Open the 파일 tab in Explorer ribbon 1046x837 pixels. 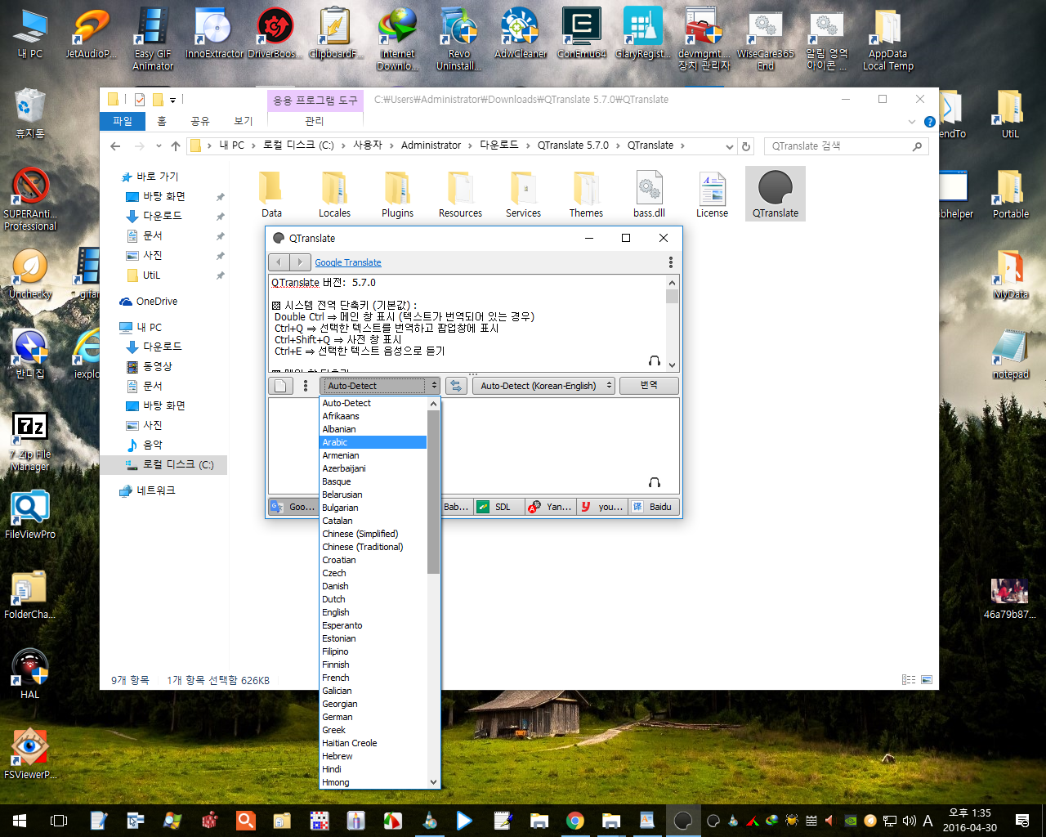coord(123,121)
